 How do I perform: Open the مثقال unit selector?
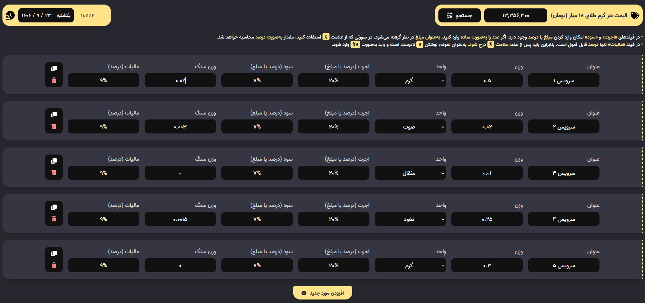(410, 173)
